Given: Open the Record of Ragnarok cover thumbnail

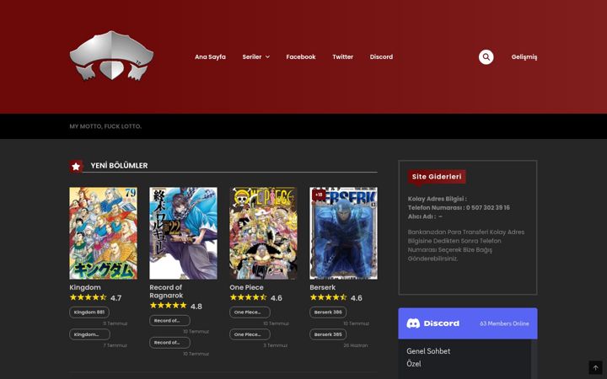Looking at the screenshot, I should pyautogui.click(x=184, y=233).
